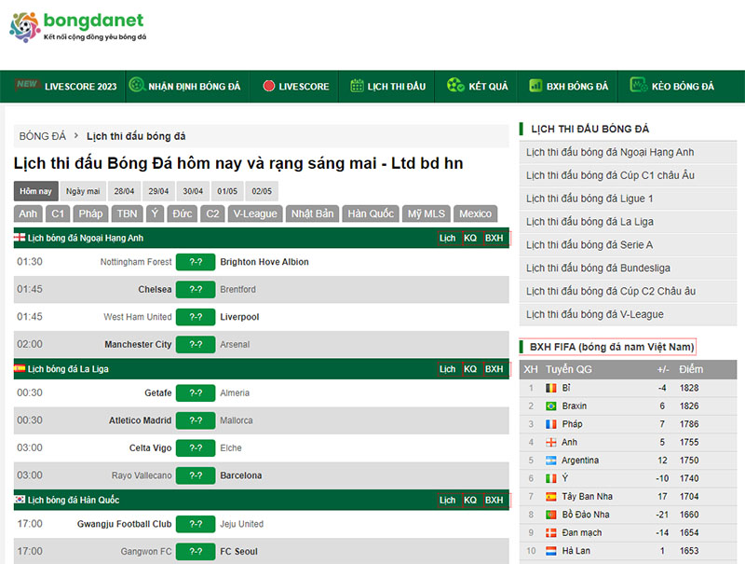Select the 30/04 date tab
The height and width of the screenshot is (564, 745).
(x=193, y=191)
